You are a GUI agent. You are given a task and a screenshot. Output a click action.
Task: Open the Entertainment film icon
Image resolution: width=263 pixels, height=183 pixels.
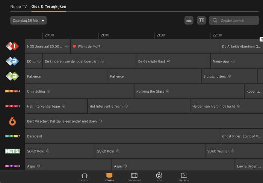pyautogui.click(x=134, y=176)
